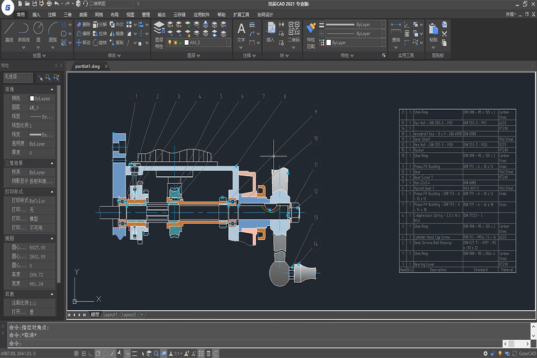Viewport: 537px width, 358px height.
Task: Toggle grid display in the status bar
Action: pos(84,354)
